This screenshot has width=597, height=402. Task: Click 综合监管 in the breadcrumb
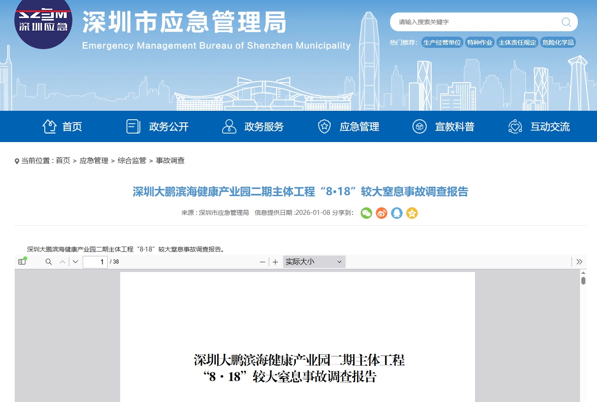132,160
